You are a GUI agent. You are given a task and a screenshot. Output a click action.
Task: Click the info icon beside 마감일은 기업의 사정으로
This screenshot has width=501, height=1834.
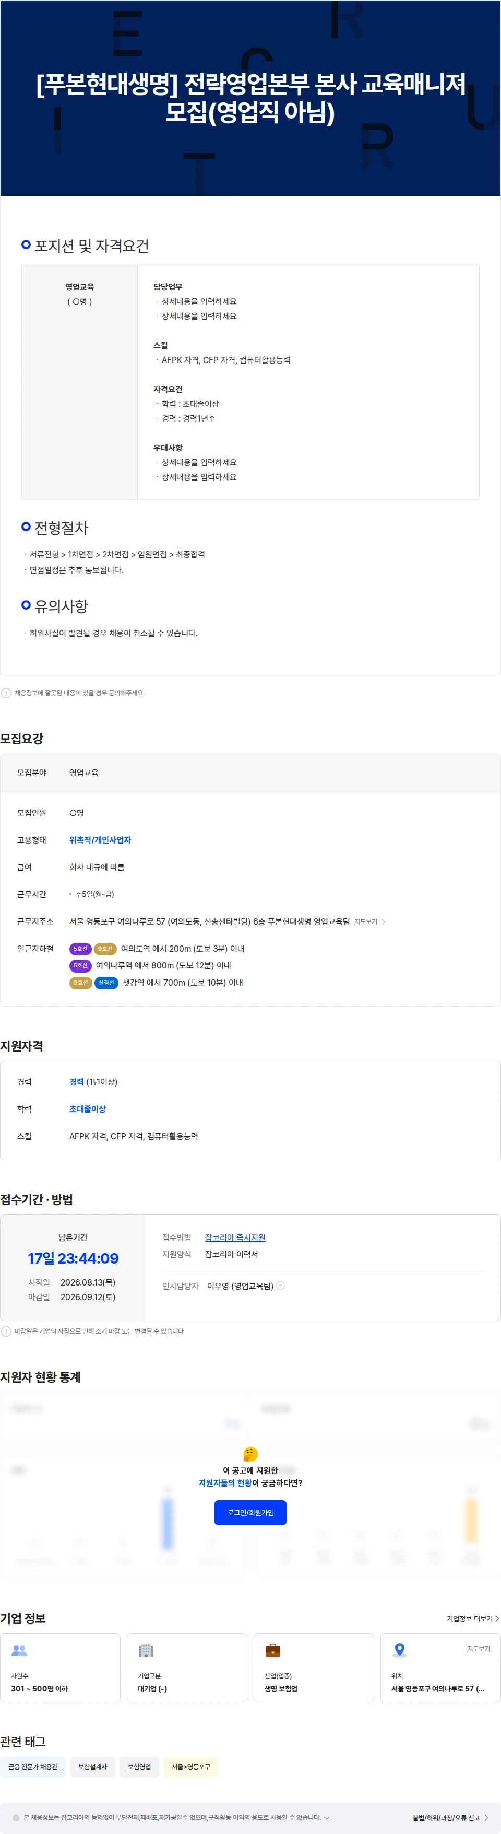click(x=6, y=1330)
